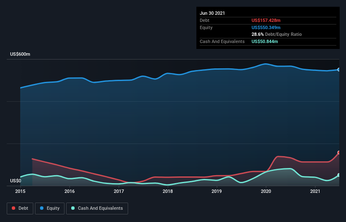Click the 2018 x-axis label
This screenshot has height=222, width=346.
[x=168, y=191]
